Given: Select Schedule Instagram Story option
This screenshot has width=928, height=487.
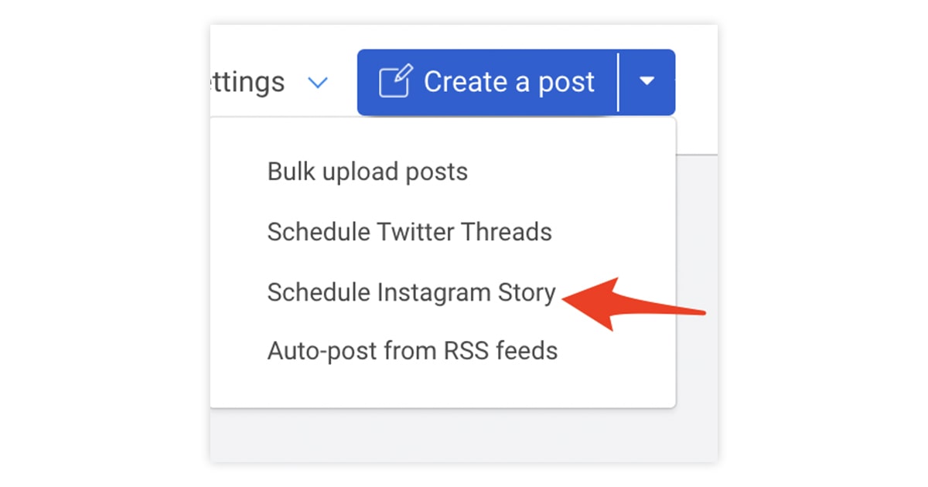Looking at the screenshot, I should coord(411,292).
